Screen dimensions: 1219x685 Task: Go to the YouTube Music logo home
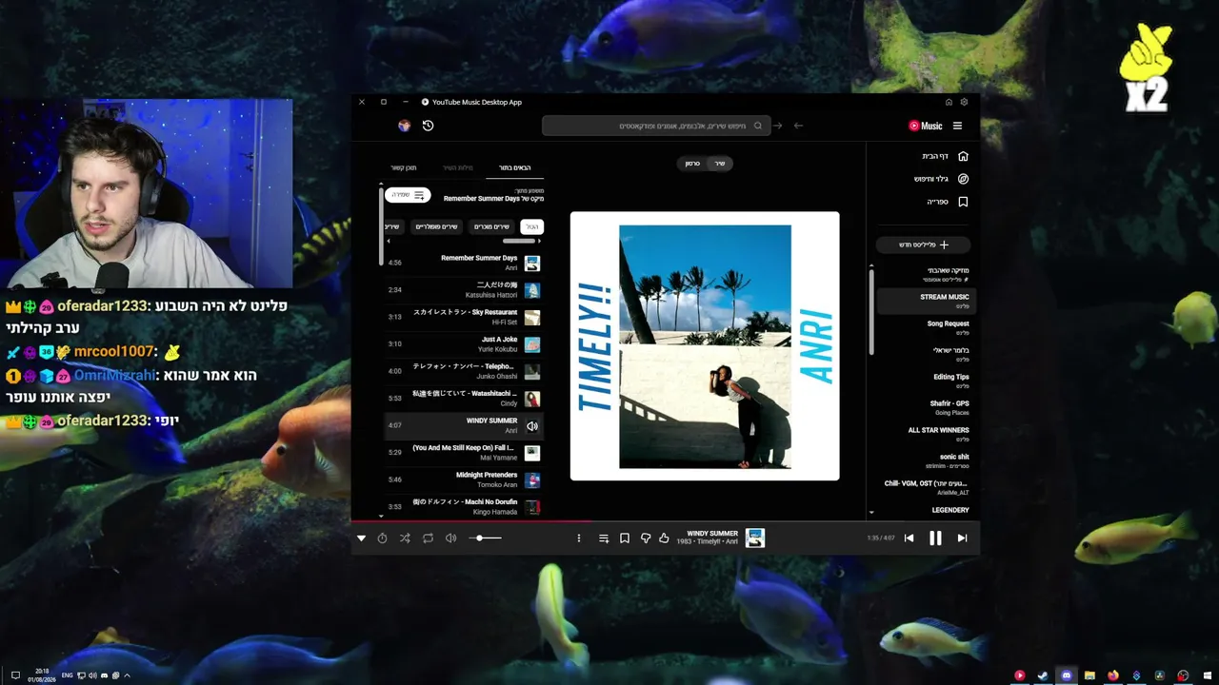tap(926, 126)
